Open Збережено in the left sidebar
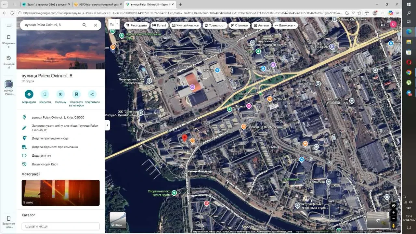This screenshot has height=234, width=416. click(9, 41)
